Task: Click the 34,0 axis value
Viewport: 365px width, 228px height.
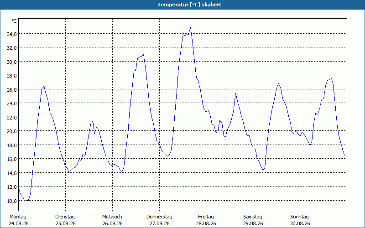Action: (12, 34)
